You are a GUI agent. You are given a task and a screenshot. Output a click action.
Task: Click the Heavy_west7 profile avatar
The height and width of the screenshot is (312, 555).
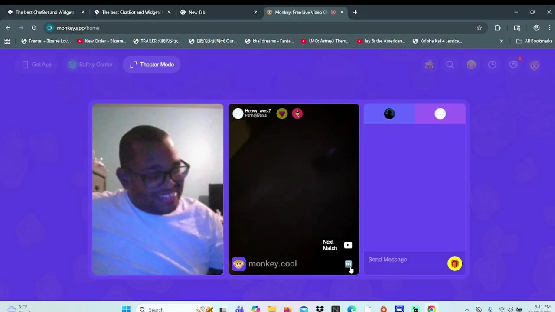238,114
